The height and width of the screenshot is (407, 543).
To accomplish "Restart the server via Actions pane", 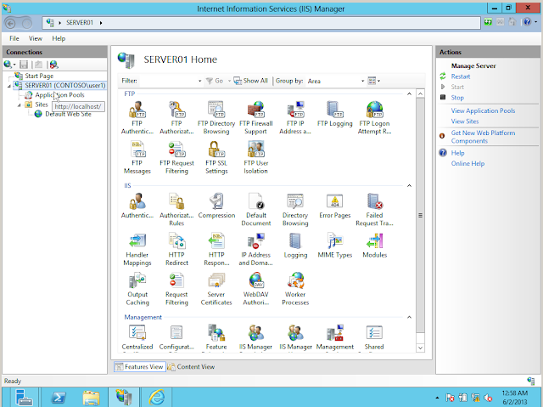I will tap(460, 76).
